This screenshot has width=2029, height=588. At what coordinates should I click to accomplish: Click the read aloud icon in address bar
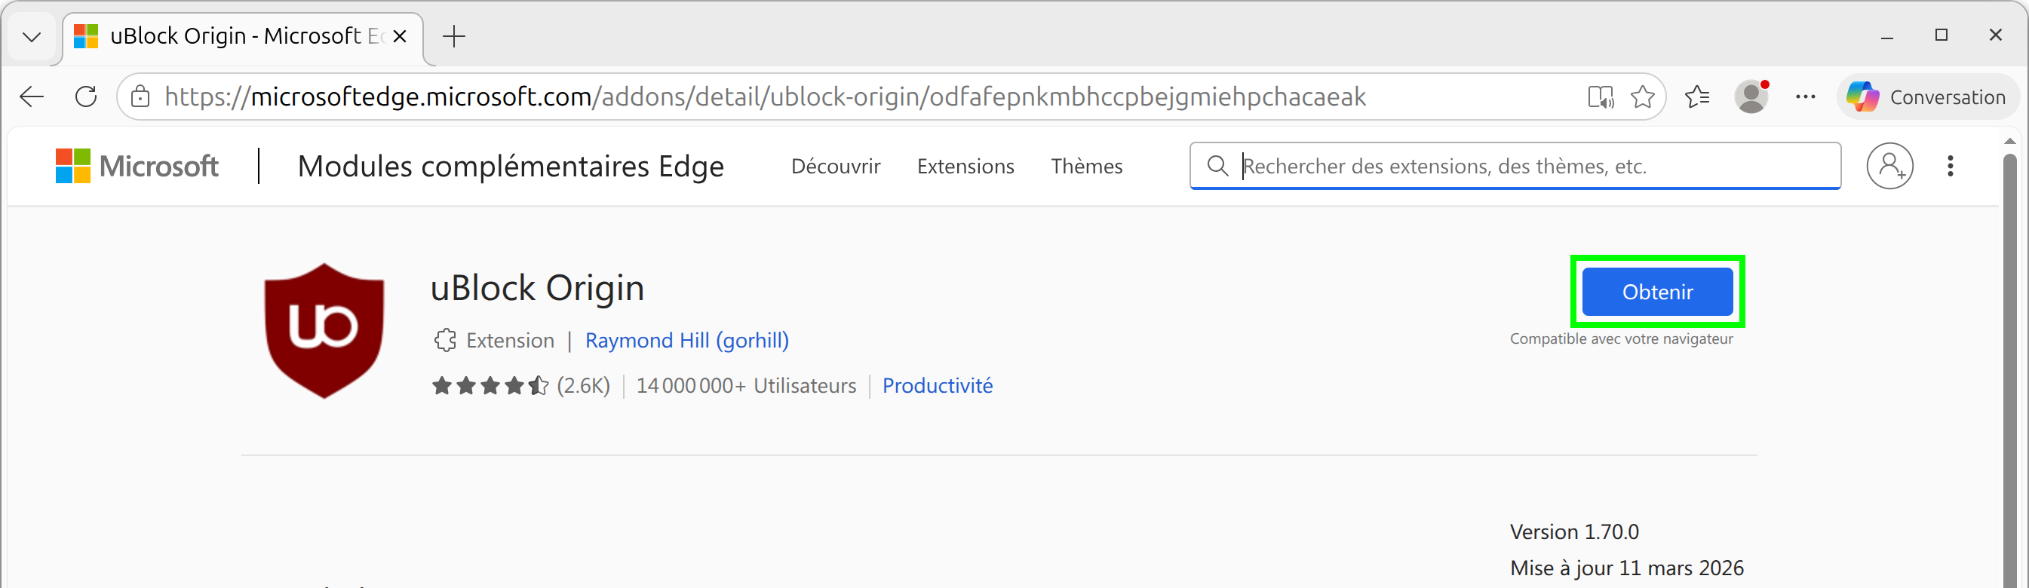pyautogui.click(x=1600, y=96)
